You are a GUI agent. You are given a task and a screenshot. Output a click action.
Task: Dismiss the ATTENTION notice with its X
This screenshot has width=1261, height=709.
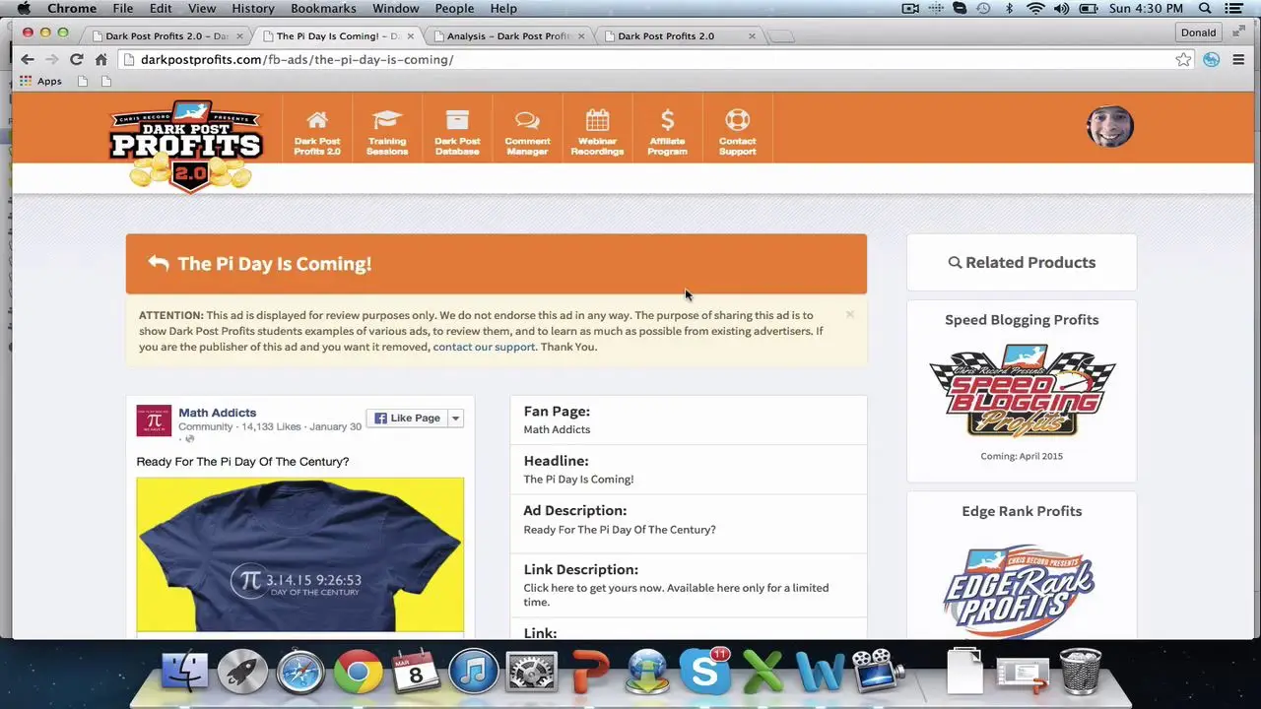coord(849,315)
